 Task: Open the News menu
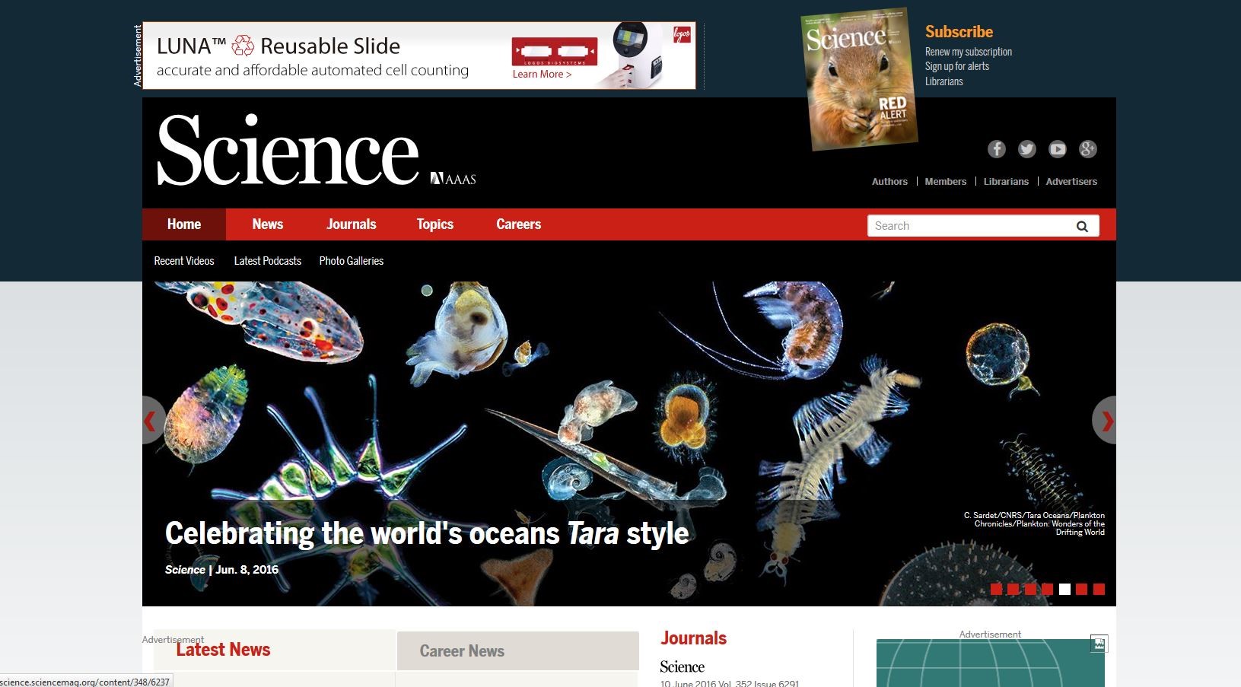click(268, 224)
